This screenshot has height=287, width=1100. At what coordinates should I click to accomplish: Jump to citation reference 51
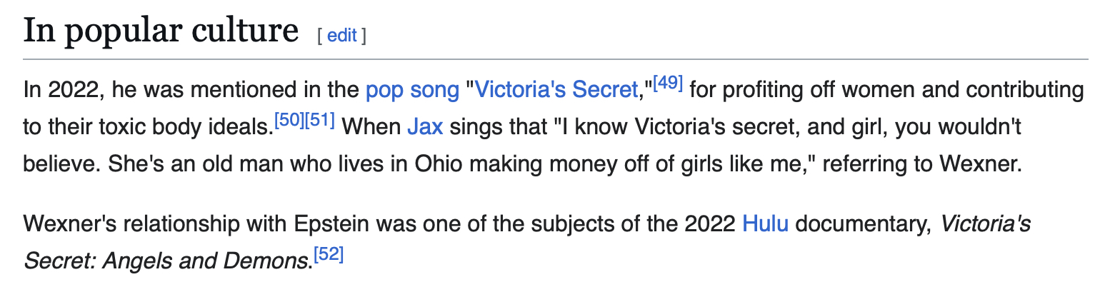click(x=320, y=121)
